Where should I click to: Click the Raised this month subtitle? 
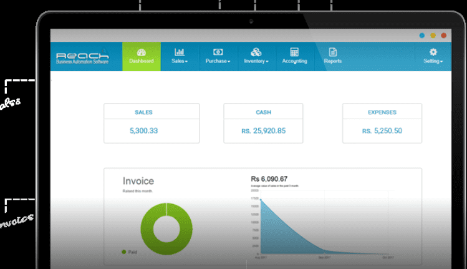pos(138,191)
